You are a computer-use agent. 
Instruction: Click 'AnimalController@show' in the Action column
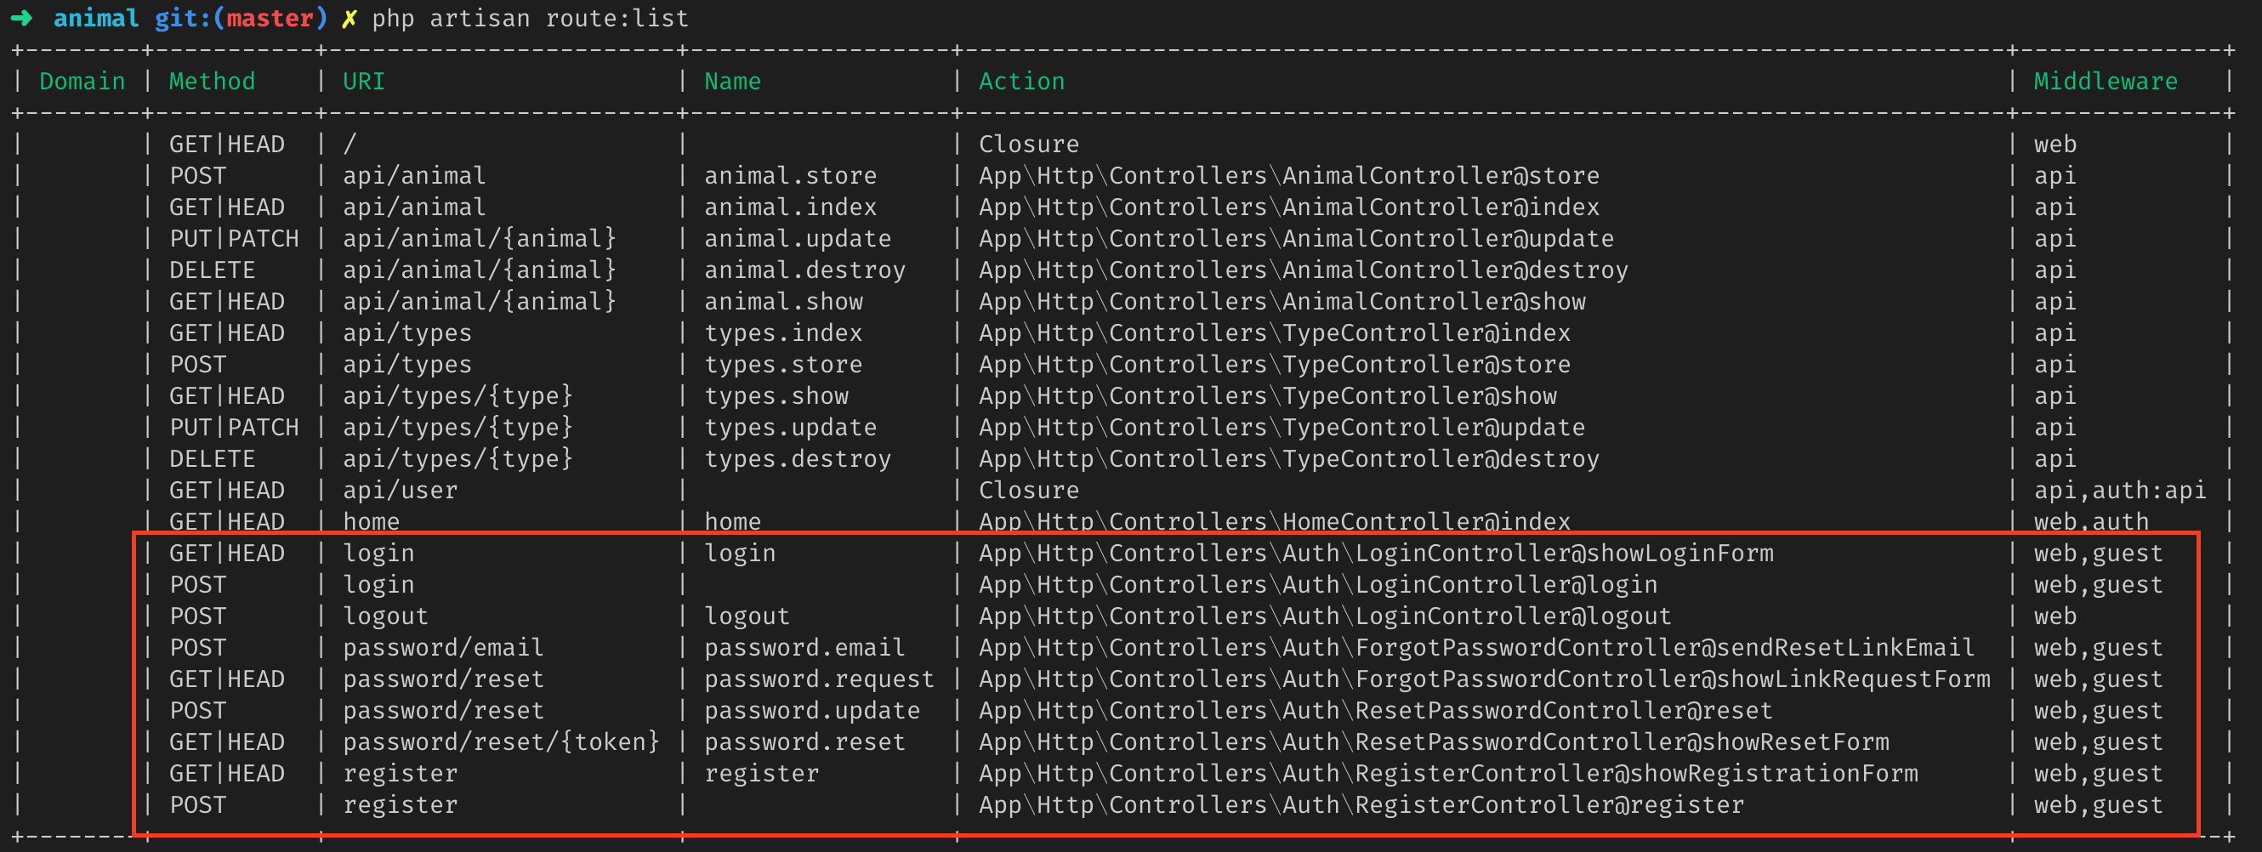click(1434, 302)
